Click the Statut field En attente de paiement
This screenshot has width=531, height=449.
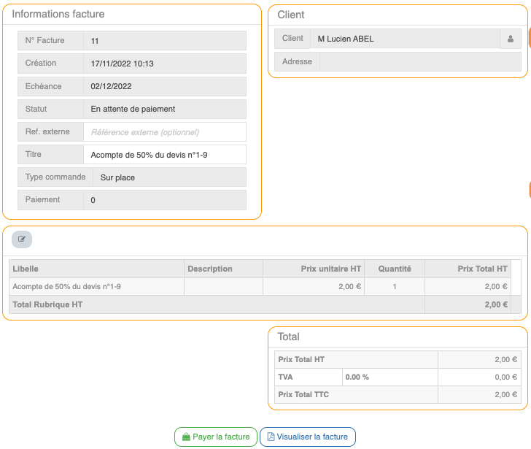(x=165, y=109)
